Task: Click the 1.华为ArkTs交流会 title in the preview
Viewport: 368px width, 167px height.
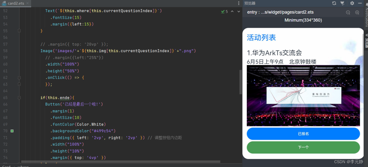Action: (274, 53)
